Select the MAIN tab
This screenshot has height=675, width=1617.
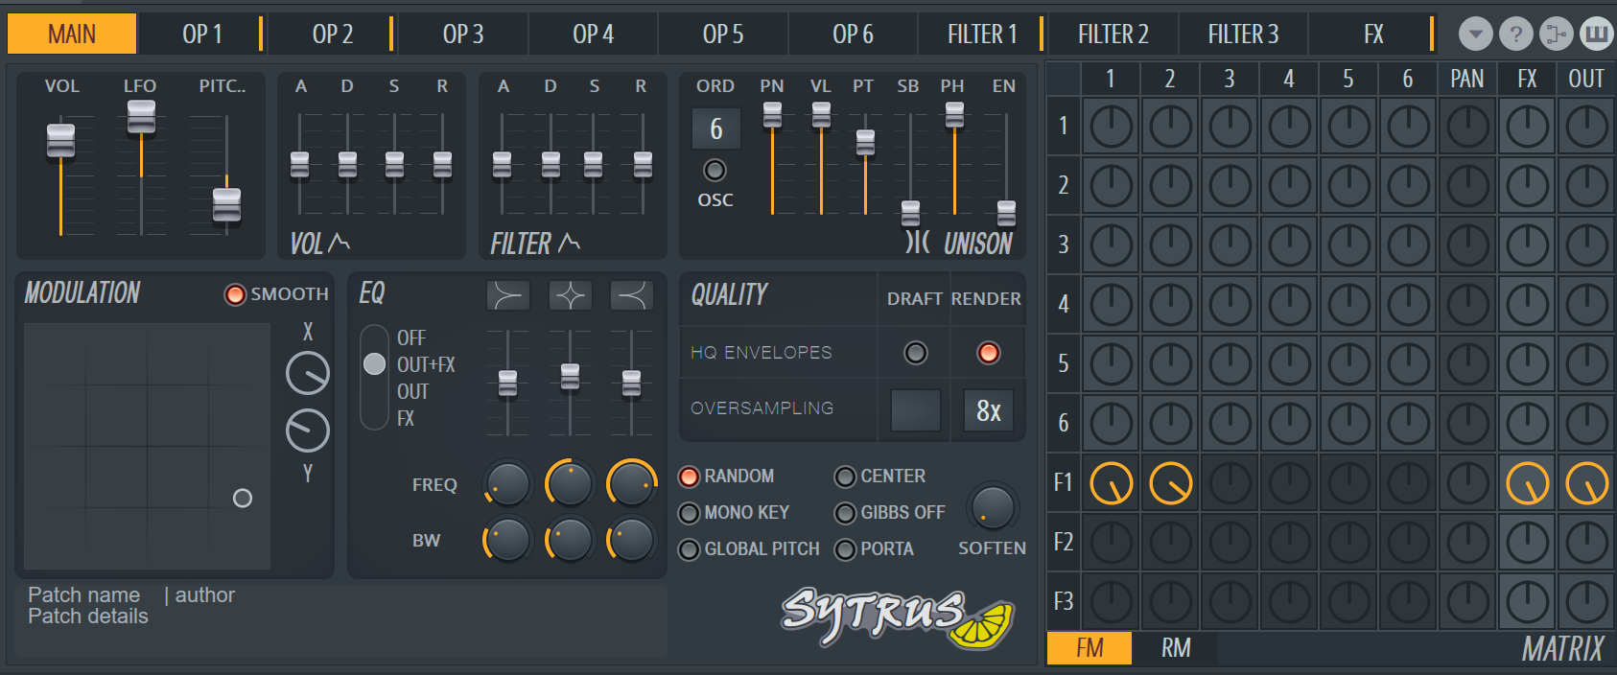pos(72,35)
